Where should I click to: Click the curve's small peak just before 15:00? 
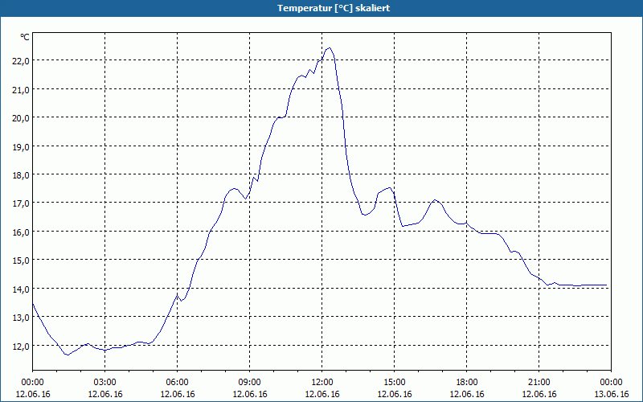(x=390, y=188)
